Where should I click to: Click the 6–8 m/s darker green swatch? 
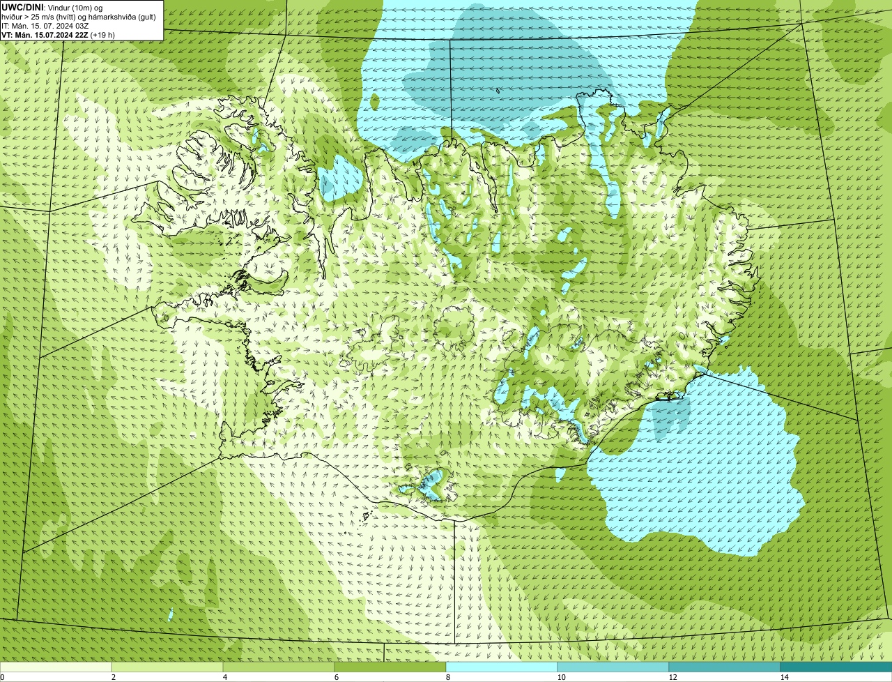point(390,667)
